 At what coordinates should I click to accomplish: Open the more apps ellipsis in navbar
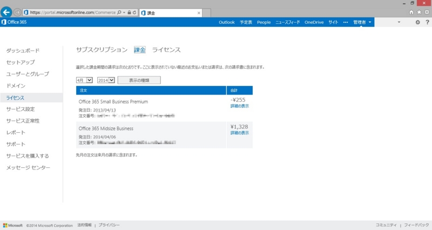[x=346, y=22]
